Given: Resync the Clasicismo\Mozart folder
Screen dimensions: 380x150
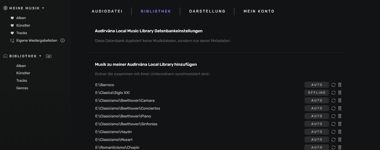Looking at the screenshot, I should click(x=333, y=140).
